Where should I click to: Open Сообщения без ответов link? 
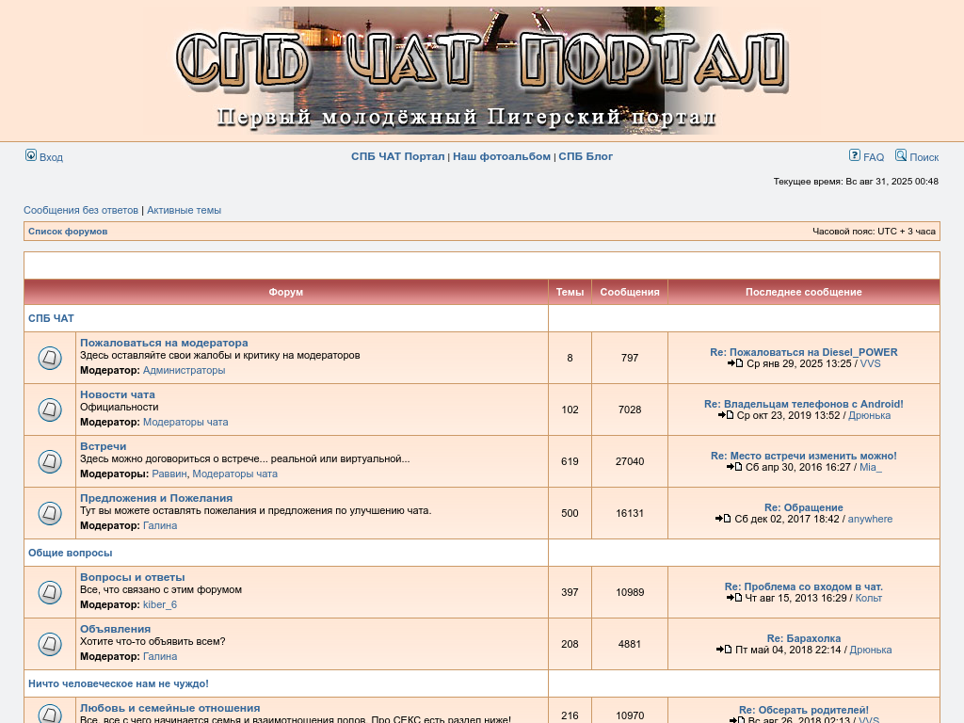[81, 210]
